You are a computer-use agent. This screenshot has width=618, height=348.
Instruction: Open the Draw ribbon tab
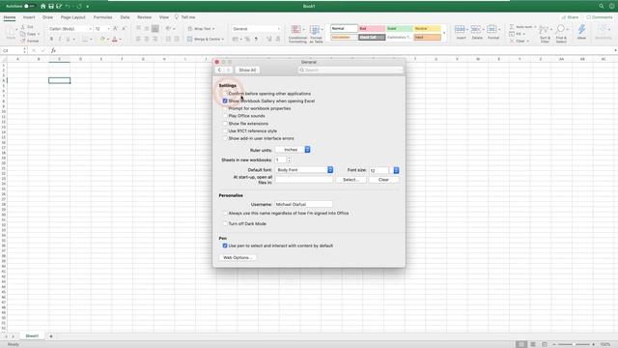click(x=47, y=17)
